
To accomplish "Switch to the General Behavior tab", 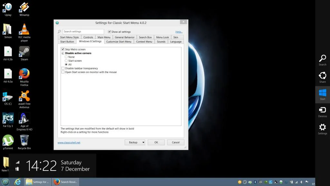I will pyautogui.click(x=125, y=37).
